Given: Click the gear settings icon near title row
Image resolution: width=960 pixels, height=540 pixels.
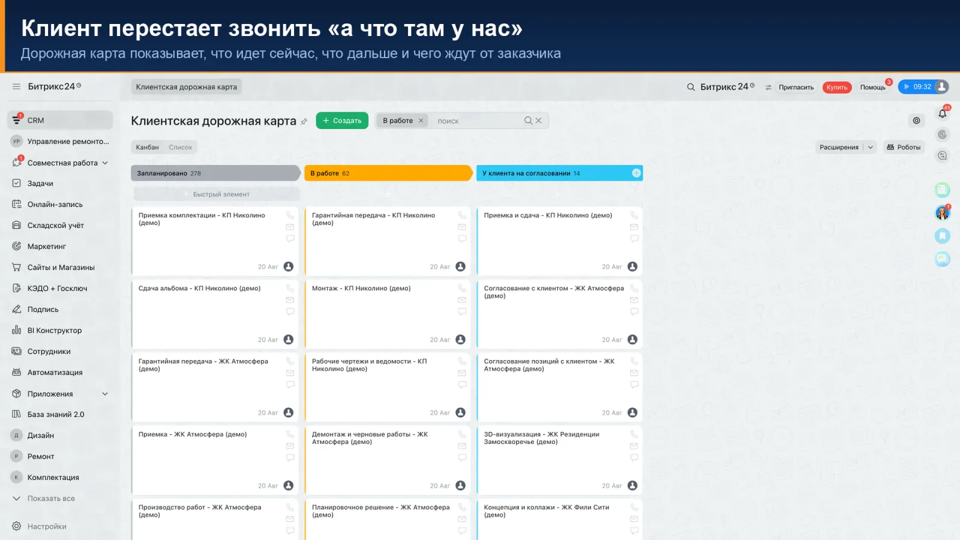Looking at the screenshot, I should tap(916, 121).
